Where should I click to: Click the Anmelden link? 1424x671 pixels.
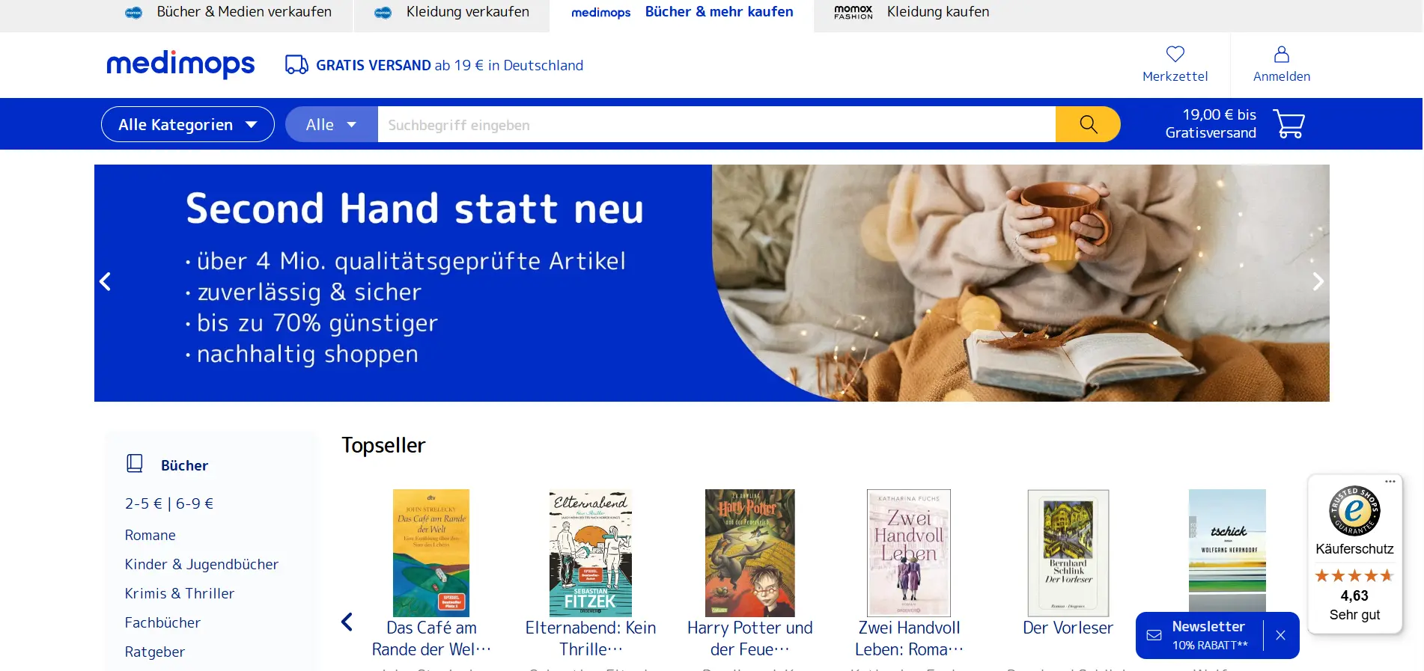pyautogui.click(x=1281, y=76)
